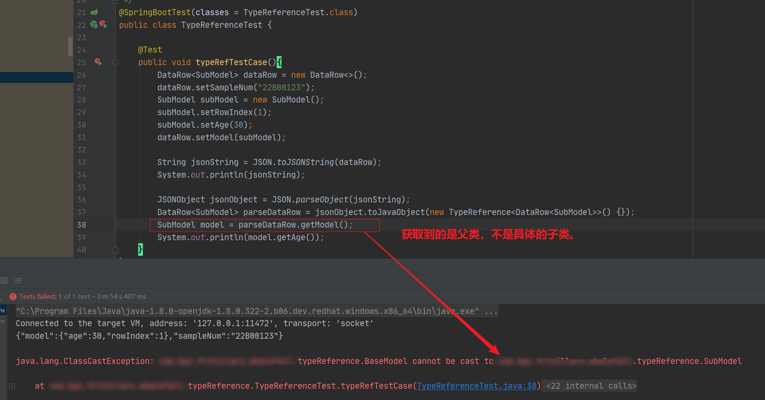The height and width of the screenshot is (400, 765).
Task: Run the TypeReferenceTest class via its gutter icon
Action: tap(103, 24)
